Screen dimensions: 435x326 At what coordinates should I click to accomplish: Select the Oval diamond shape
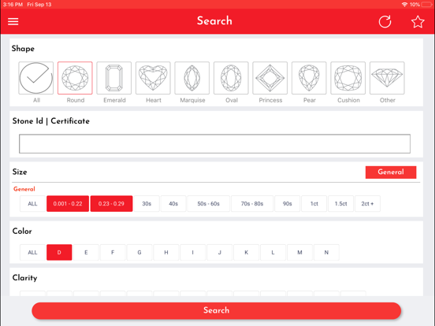click(231, 78)
